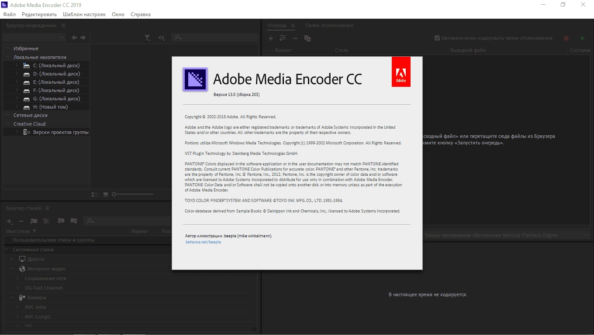Open the ingest view eye icon
This screenshot has width=594, height=335.
[x=162, y=38]
